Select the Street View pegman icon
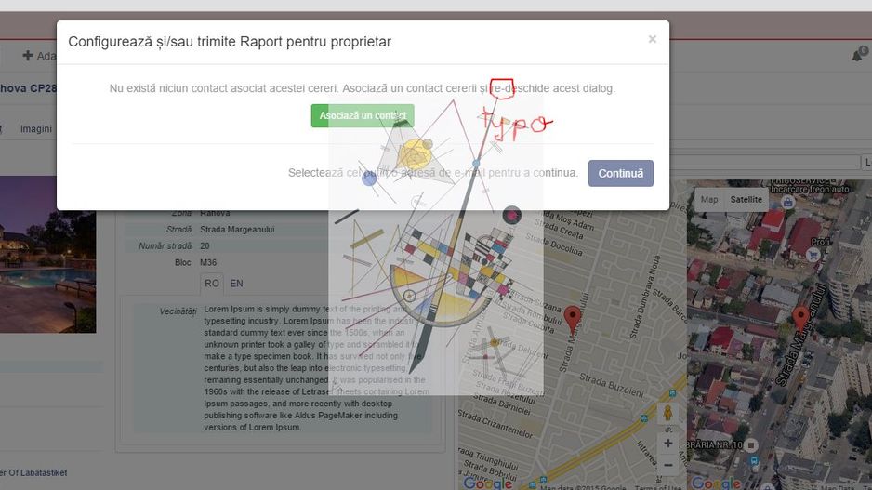Viewport: 872px width, 490px height. click(x=667, y=412)
